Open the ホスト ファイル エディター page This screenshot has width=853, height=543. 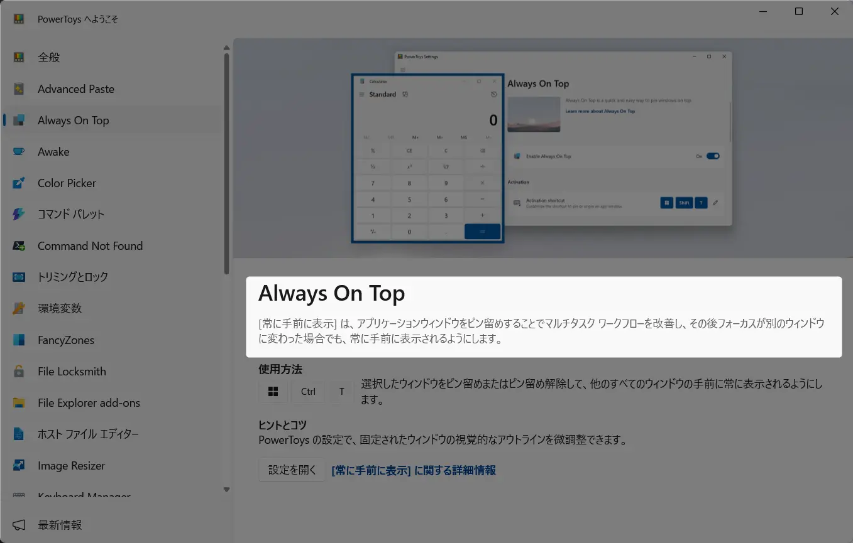point(111,434)
